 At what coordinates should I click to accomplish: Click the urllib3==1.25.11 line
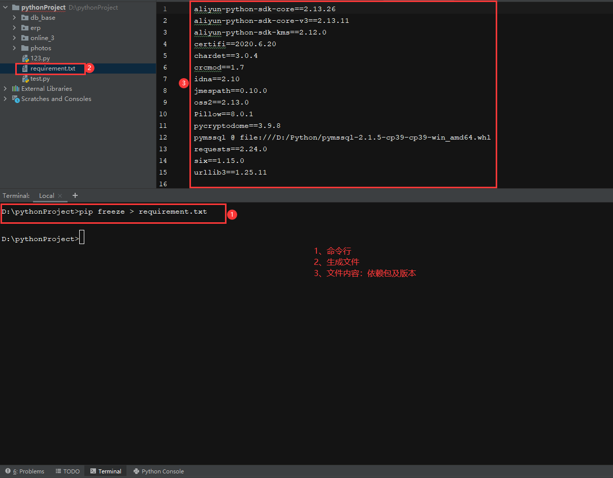(231, 173)
